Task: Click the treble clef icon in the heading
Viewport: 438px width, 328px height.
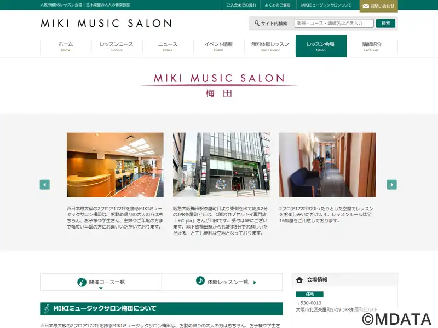Action: [47, 309]
